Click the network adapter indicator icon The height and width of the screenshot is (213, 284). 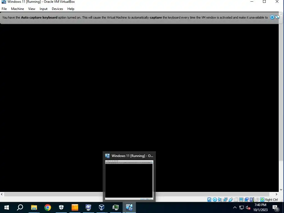pyautogui.click(x=225, y=200)
